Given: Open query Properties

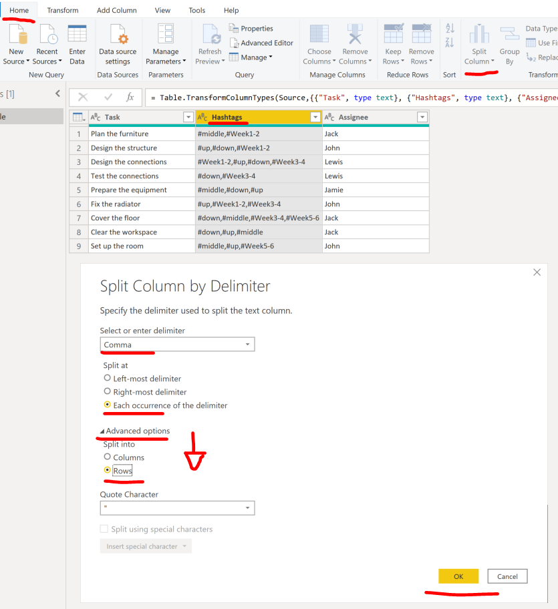Looking at the screenshot, I should pyautogui.click(x=251, y=28).
